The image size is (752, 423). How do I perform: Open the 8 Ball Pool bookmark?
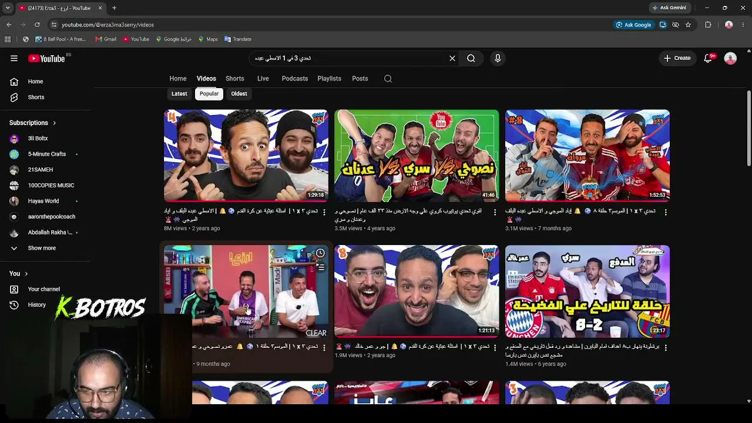tap(61, 39)
